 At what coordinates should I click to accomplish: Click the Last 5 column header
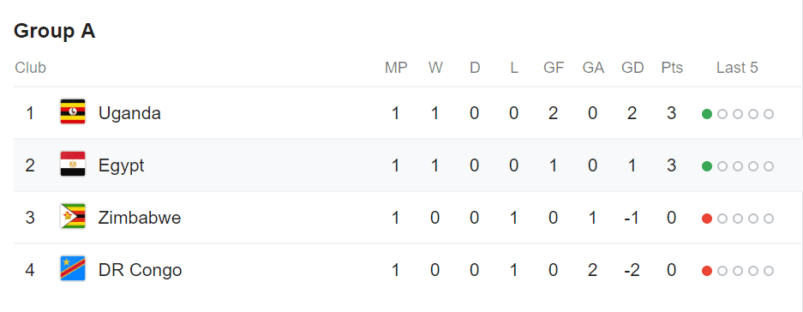click(737, 68)
